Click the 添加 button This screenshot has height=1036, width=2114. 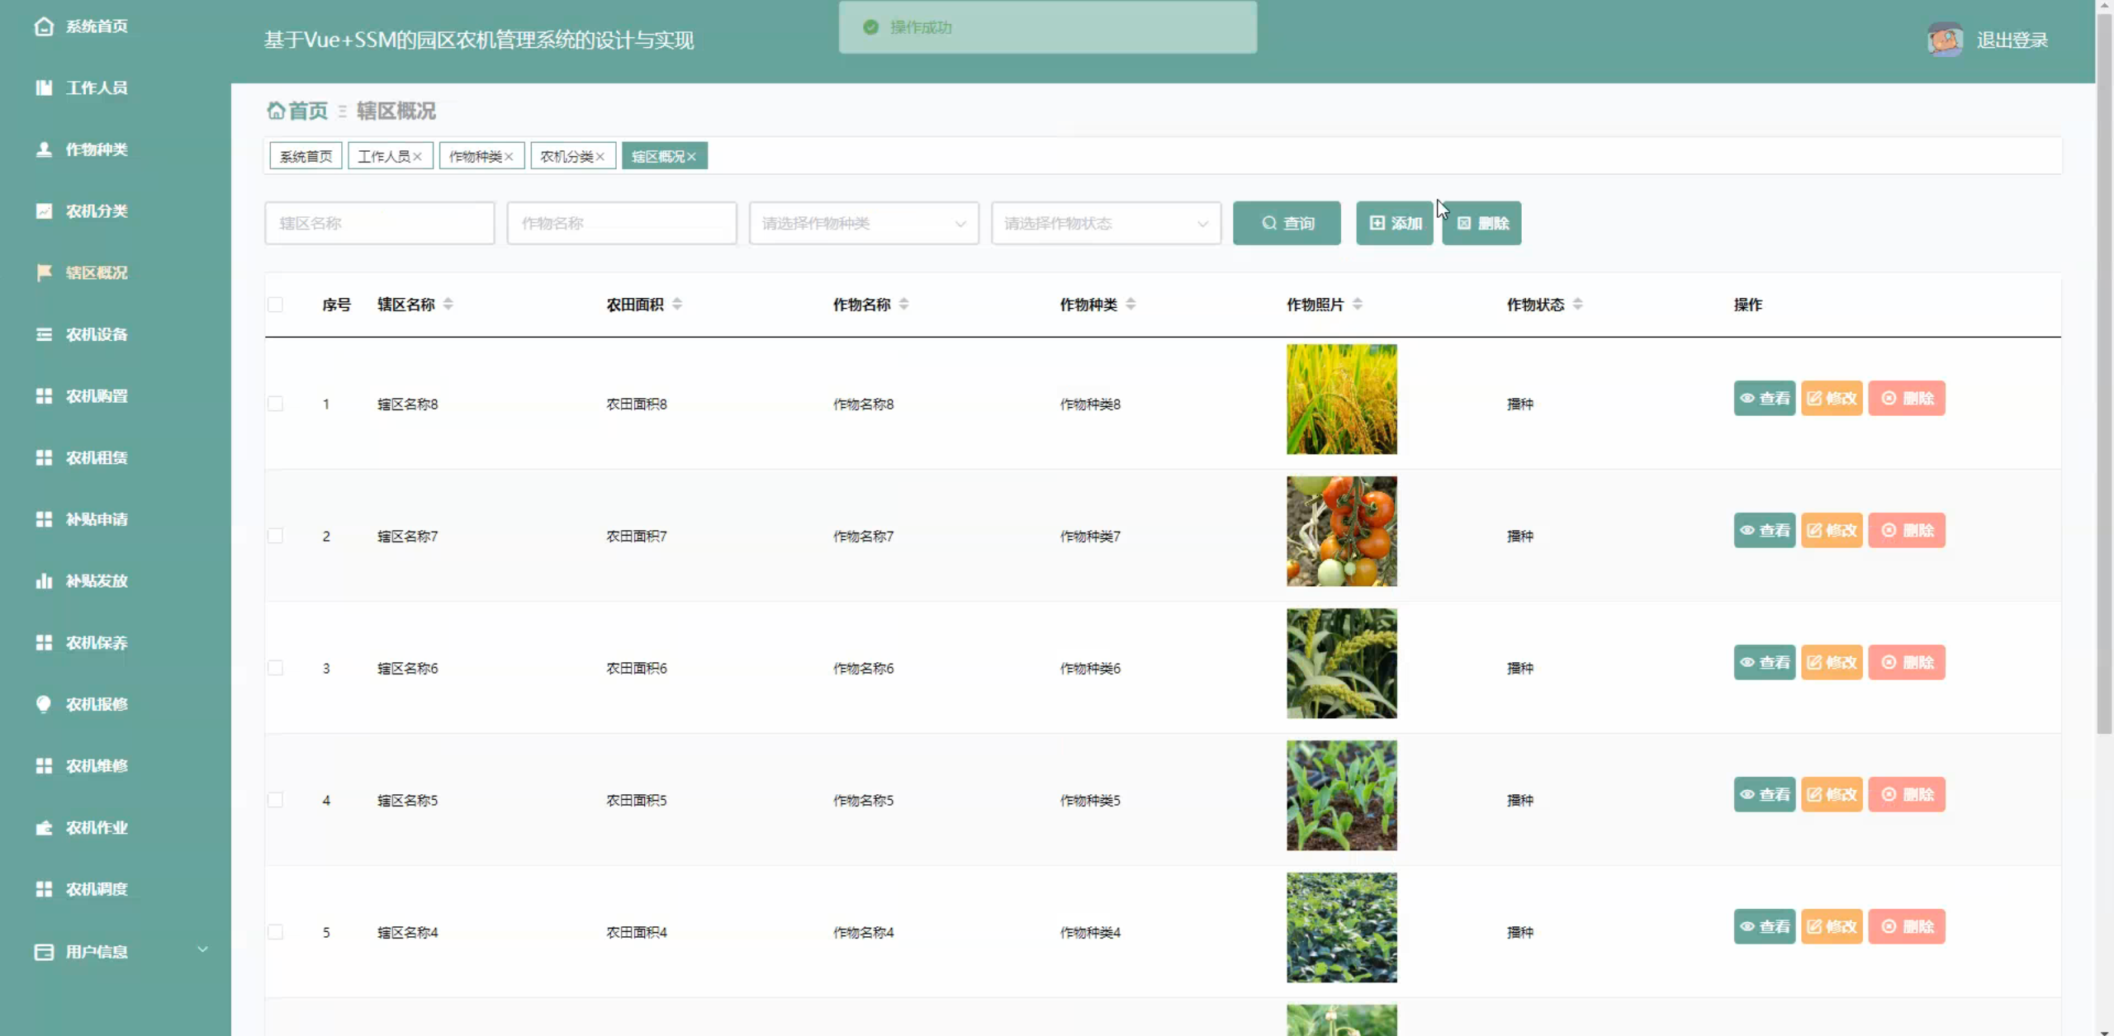pyautogui.click(x=1395, y=224)
